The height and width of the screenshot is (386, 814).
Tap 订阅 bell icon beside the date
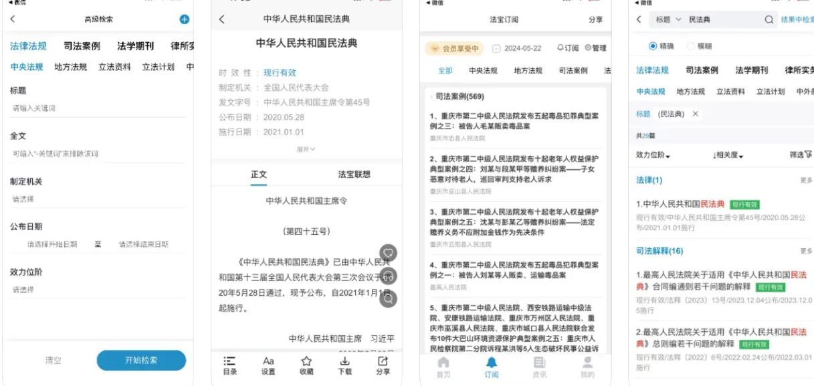(567, 48)
